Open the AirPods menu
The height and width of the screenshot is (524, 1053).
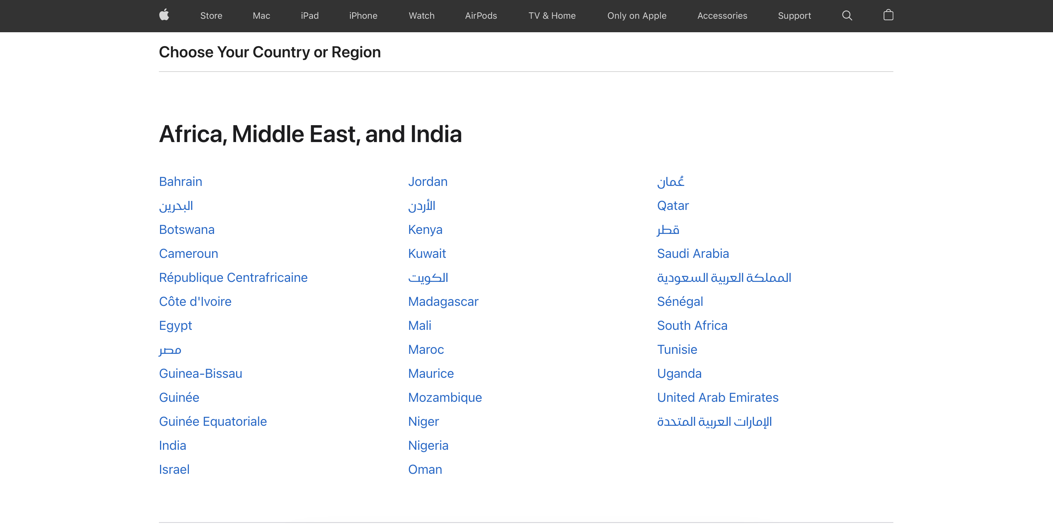(x=481, y=15)
